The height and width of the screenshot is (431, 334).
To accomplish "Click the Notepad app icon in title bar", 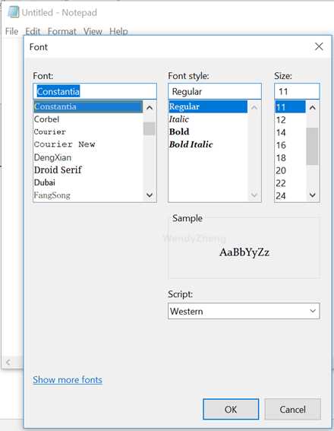I will pyautogui.click(x=13, y=12).
